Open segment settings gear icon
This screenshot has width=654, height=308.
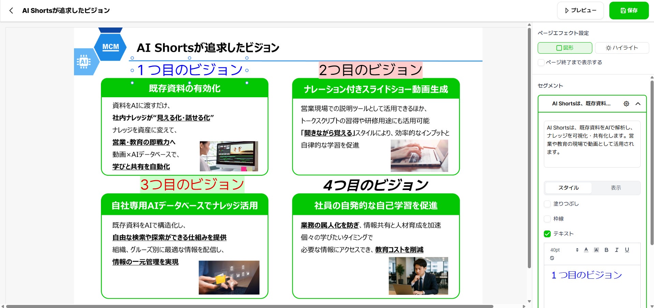(x=626, y=104)
